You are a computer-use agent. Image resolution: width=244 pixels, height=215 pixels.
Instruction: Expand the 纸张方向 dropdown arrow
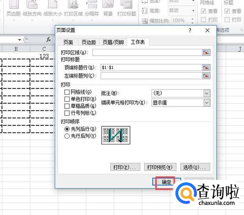(32, 20)
